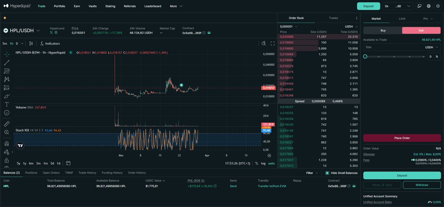Viewport: 444px width, 207px height.
Task: Go to the Vaults page
Action: pyautogui.click(x=92, y=6)
